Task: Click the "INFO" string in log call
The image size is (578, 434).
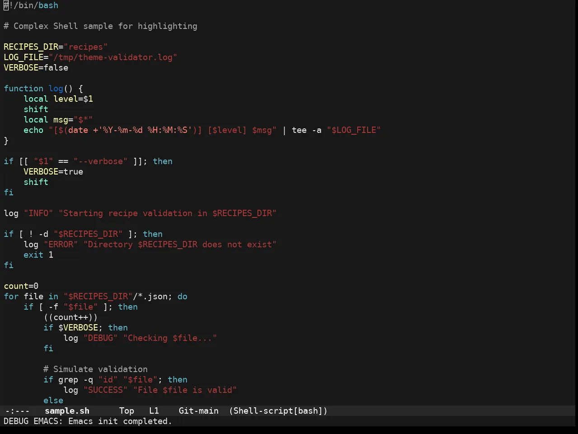Action: tap(38, 213)
